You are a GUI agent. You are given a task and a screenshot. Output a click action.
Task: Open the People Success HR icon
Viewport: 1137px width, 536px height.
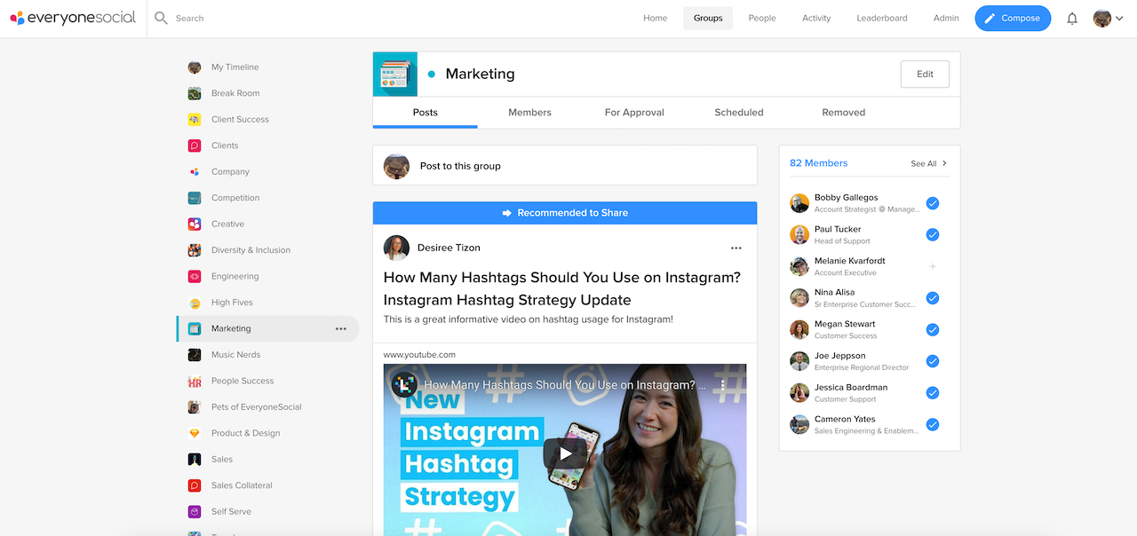coord(194,381)
